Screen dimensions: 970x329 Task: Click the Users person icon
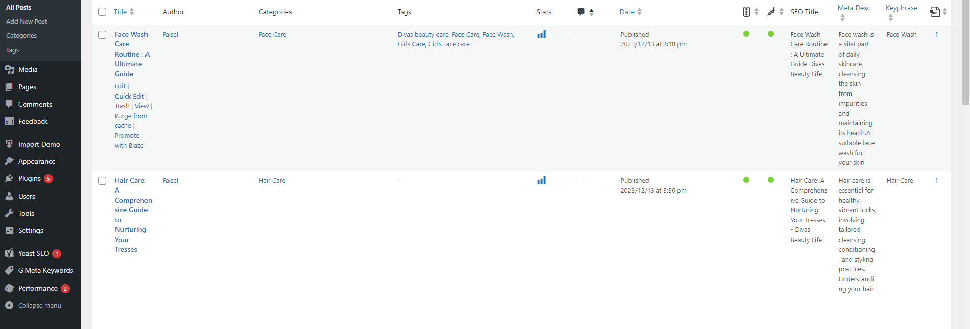[x=9, y=196]
